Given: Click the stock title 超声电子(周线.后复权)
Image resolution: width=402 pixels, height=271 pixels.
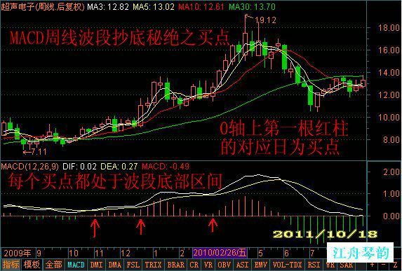Looking at the screenshot, I should (x=43, y=7).
